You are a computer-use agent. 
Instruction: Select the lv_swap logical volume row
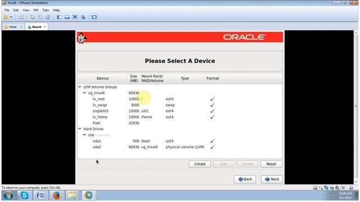[x=180, y=105]
